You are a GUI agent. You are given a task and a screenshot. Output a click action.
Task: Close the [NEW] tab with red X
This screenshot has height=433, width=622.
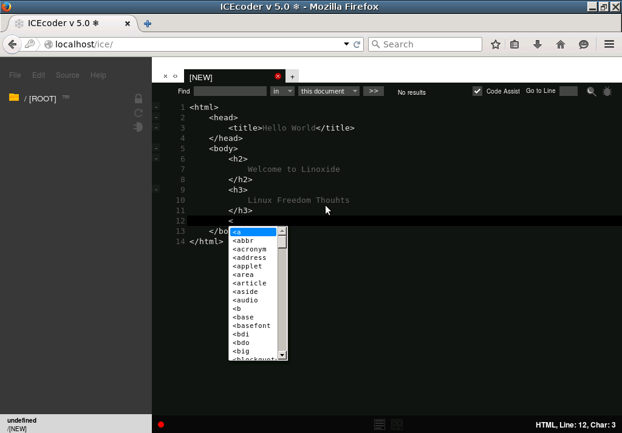tap(278, 77)
